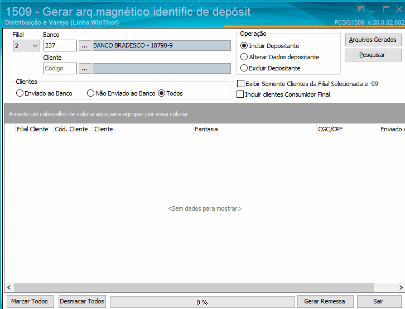Select Todos client filter
The height and width of the screenshot is (309, 405).
pos(171,93)
